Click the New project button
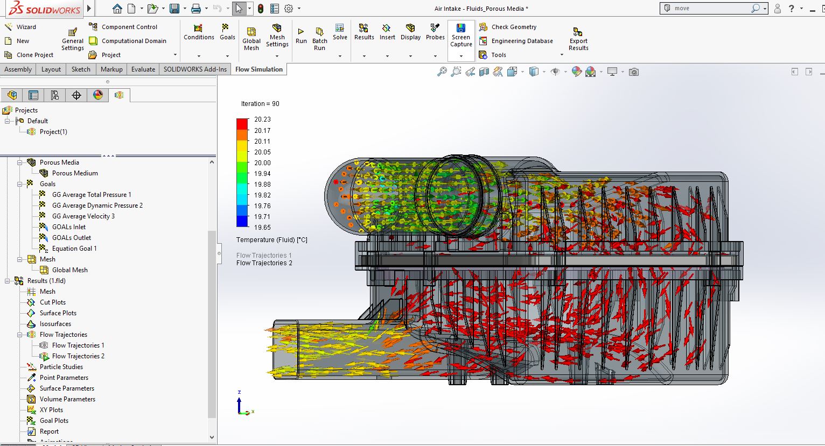The image size is (825, 446). [17, 41]
